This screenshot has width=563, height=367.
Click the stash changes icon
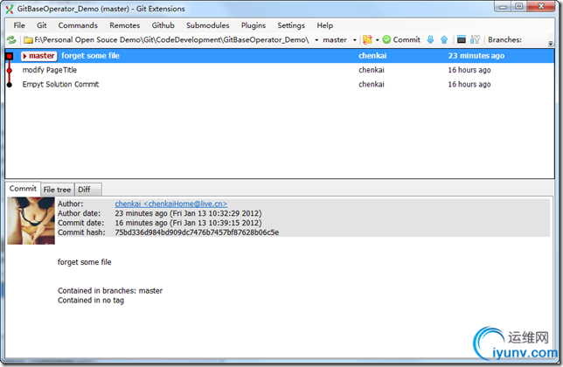coord(367,40)
